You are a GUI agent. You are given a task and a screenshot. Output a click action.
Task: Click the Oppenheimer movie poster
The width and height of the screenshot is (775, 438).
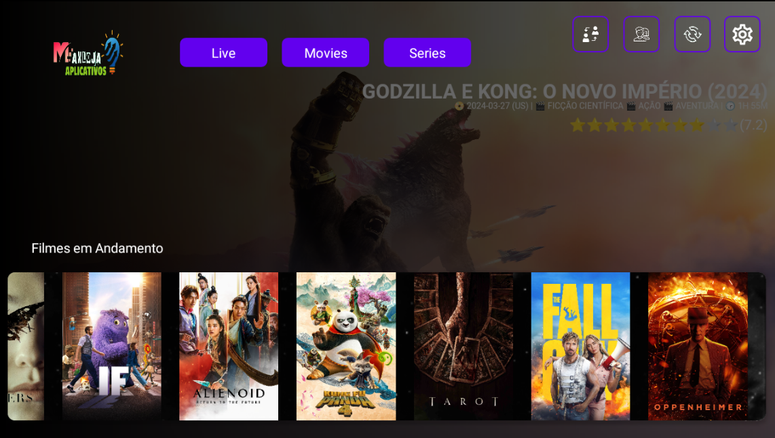(698, 346)
